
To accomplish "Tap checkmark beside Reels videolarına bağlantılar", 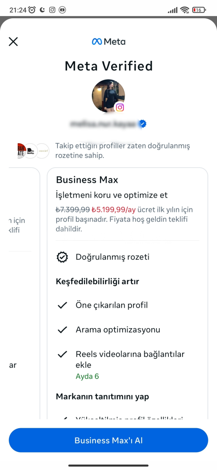I will point(62,354).
